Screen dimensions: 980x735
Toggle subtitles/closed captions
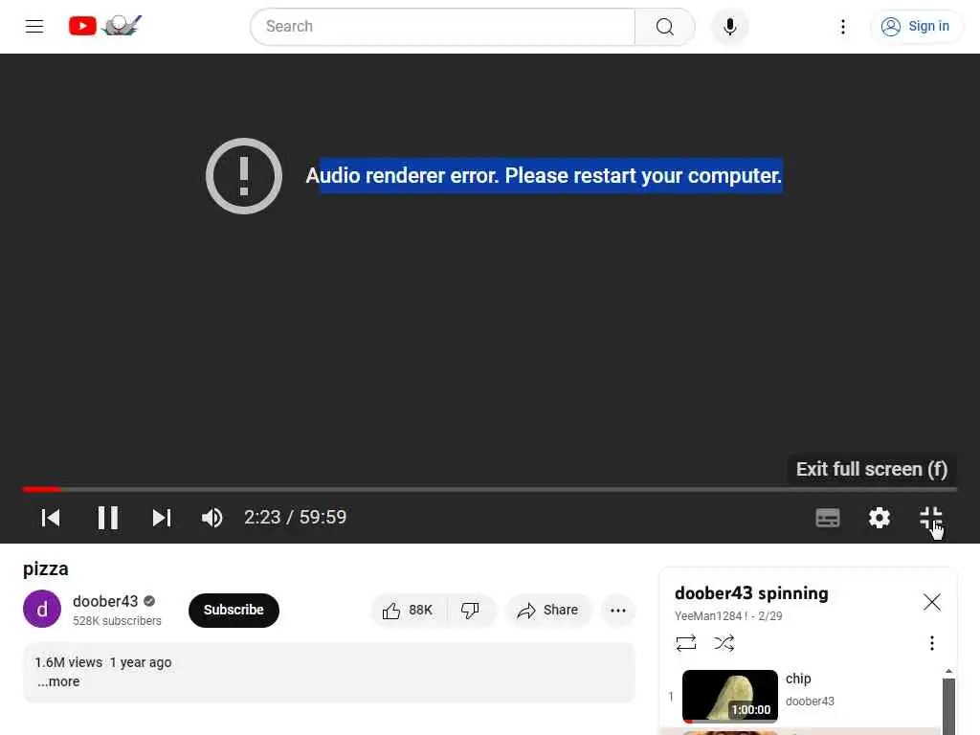pyautogui.click(x=828, y=518)
